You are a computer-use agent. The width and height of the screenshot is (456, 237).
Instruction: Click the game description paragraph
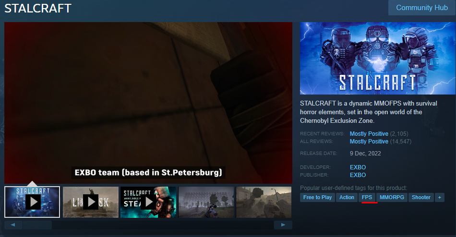[x=369, y=112]
